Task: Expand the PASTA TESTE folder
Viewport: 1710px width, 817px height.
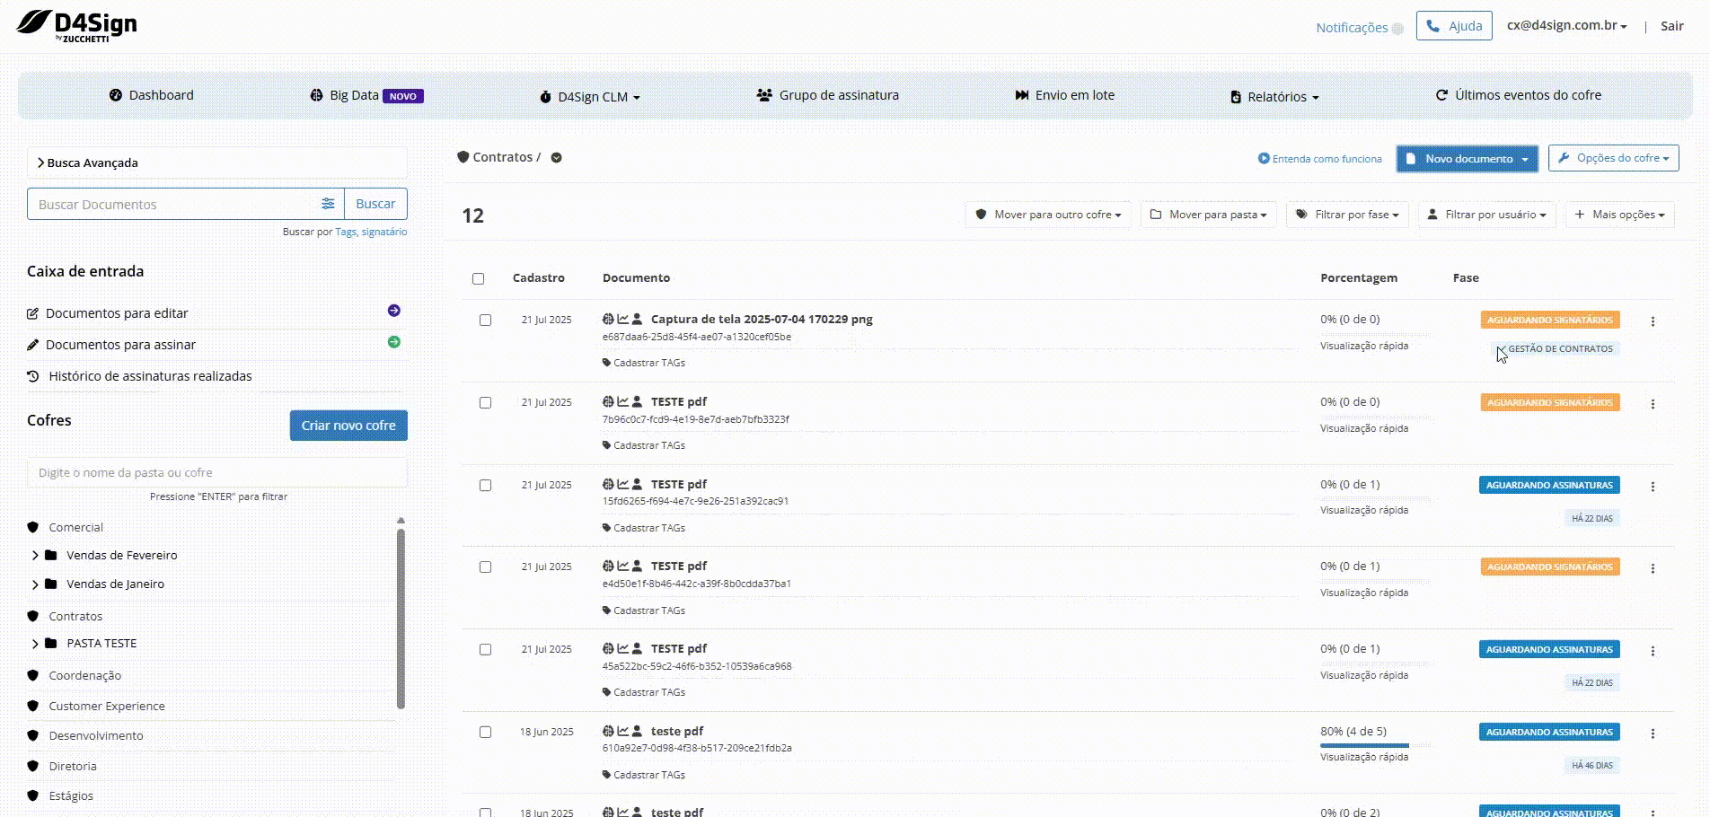Action: coord(35,644)
